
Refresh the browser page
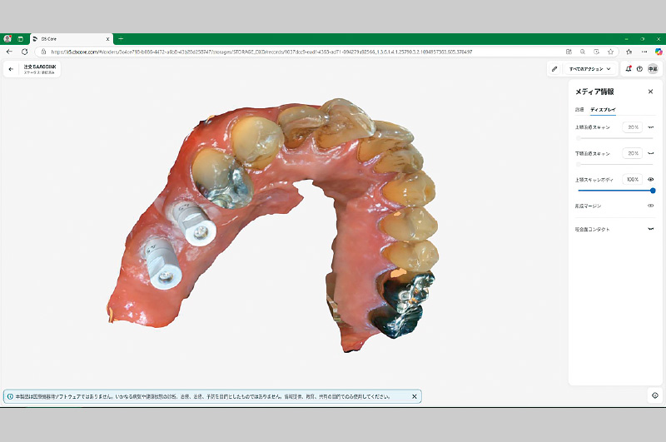24,52
